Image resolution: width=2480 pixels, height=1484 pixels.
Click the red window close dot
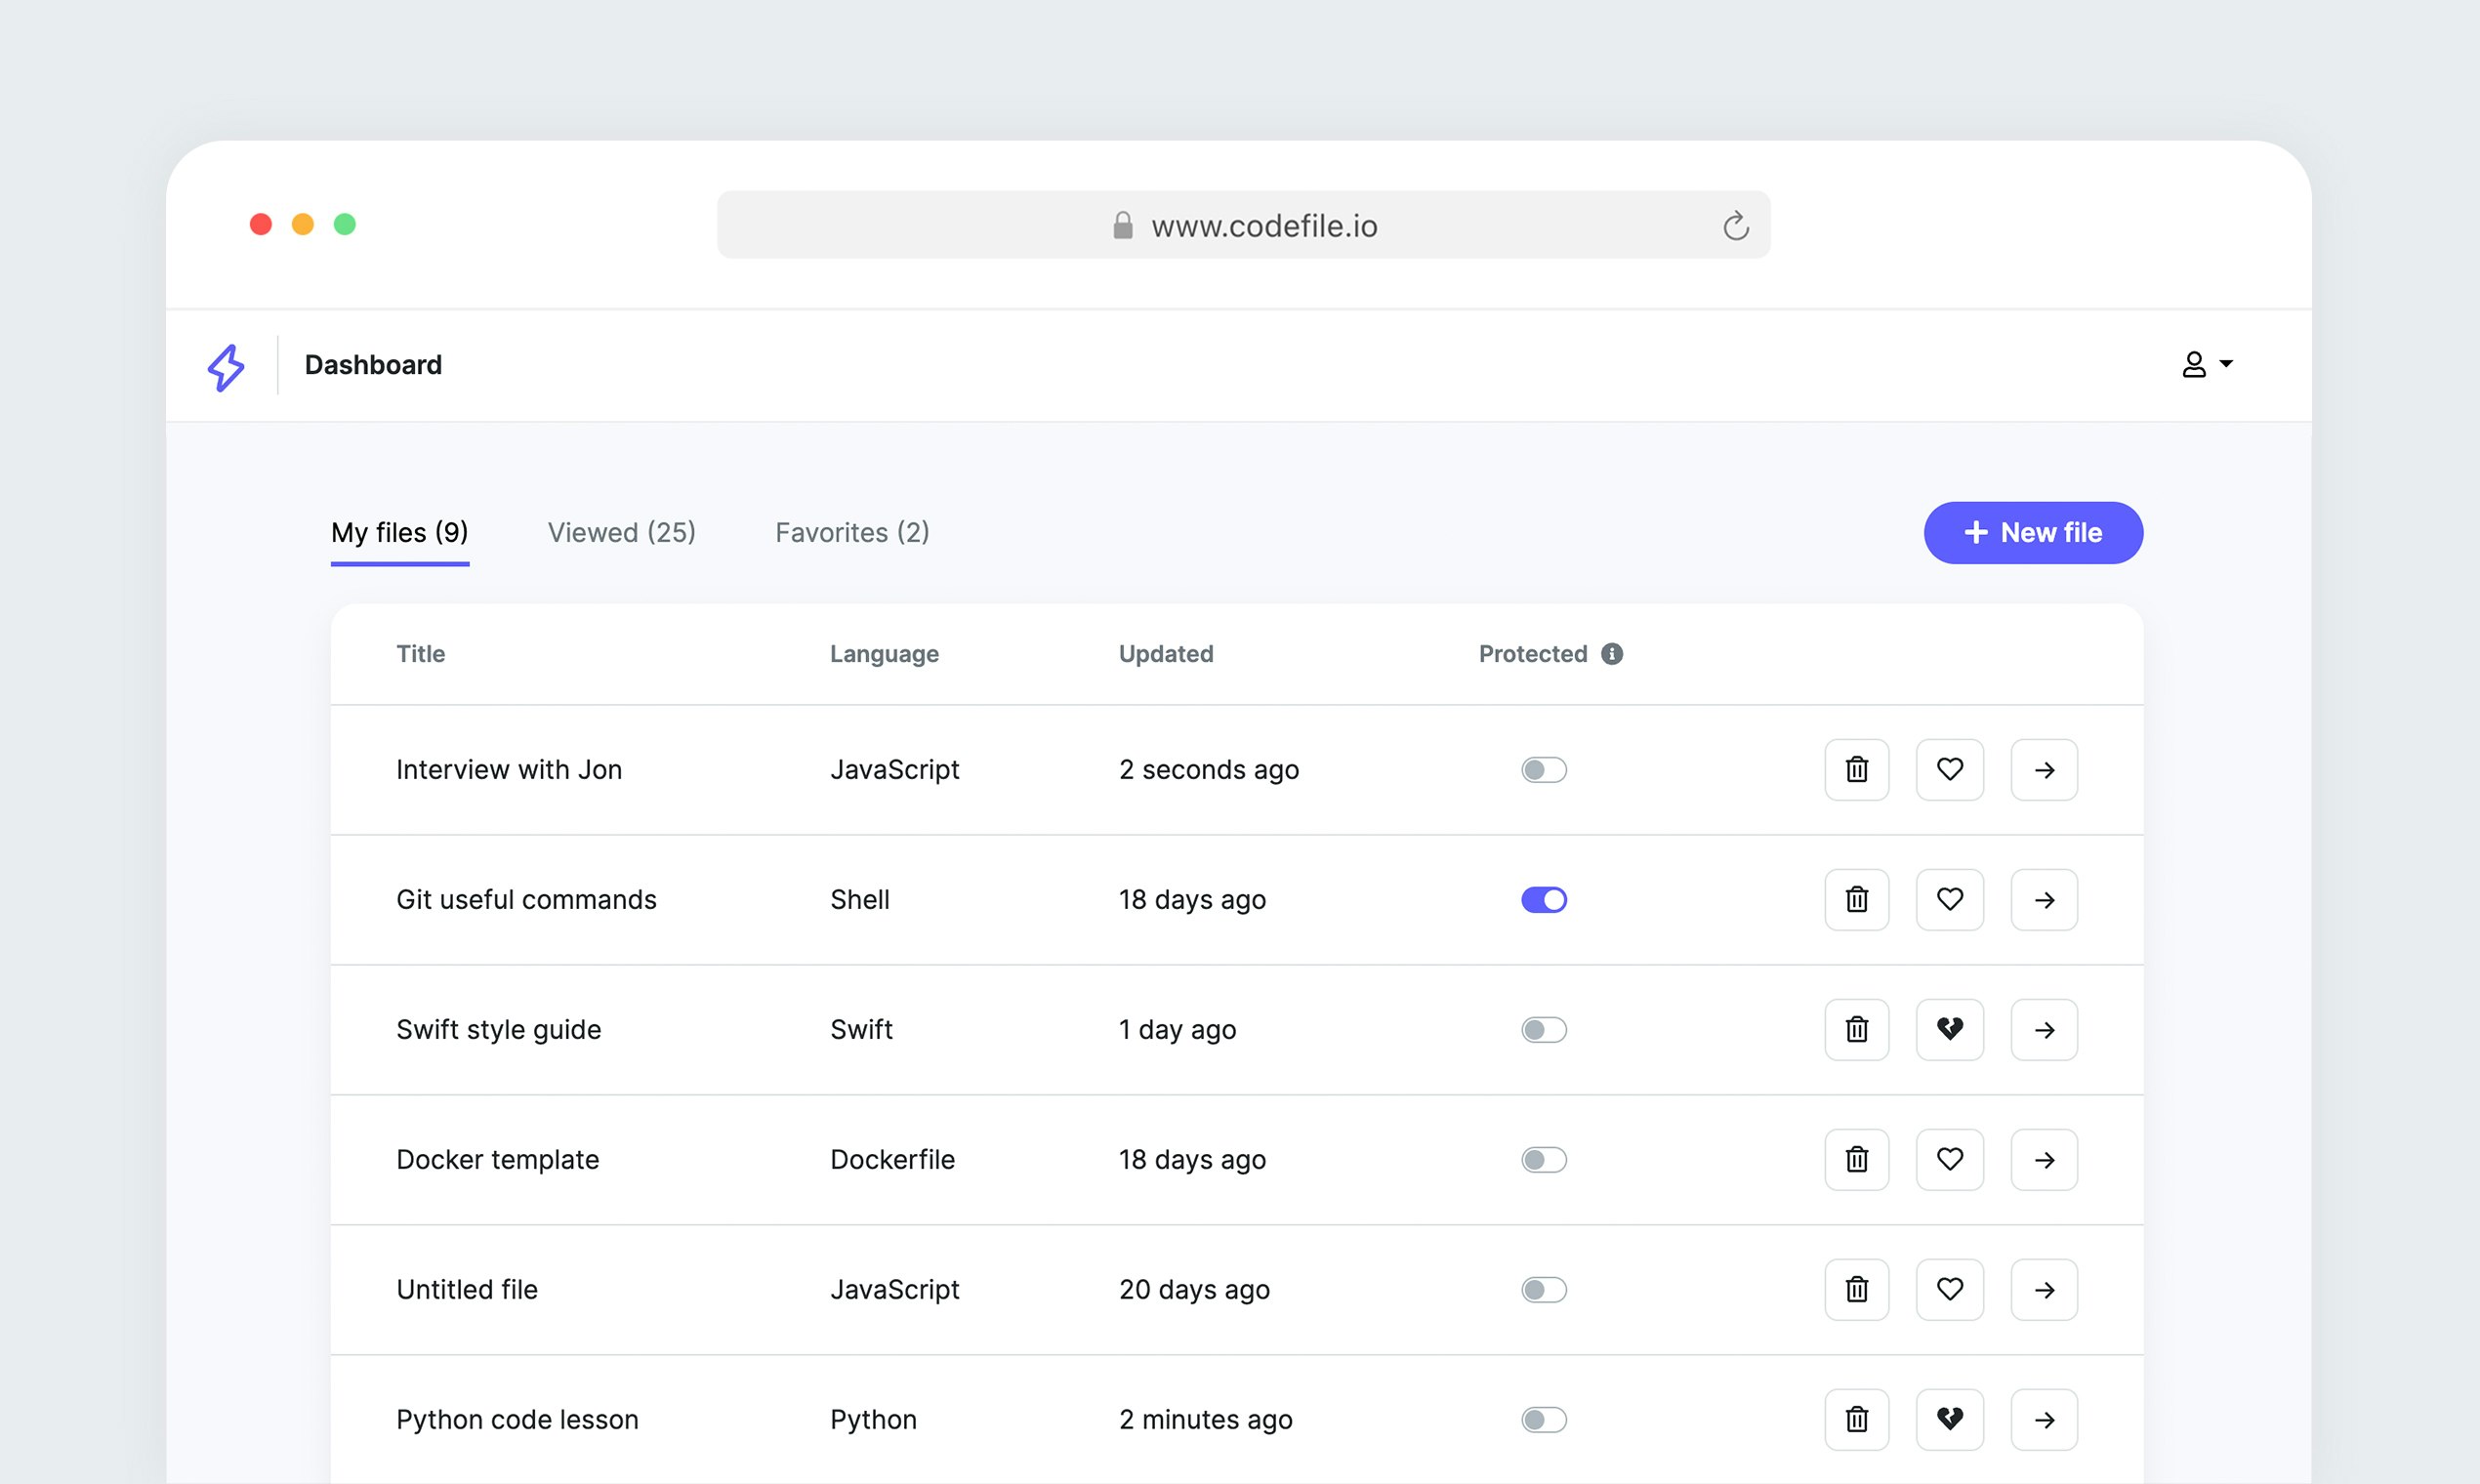tap(261, 224)
